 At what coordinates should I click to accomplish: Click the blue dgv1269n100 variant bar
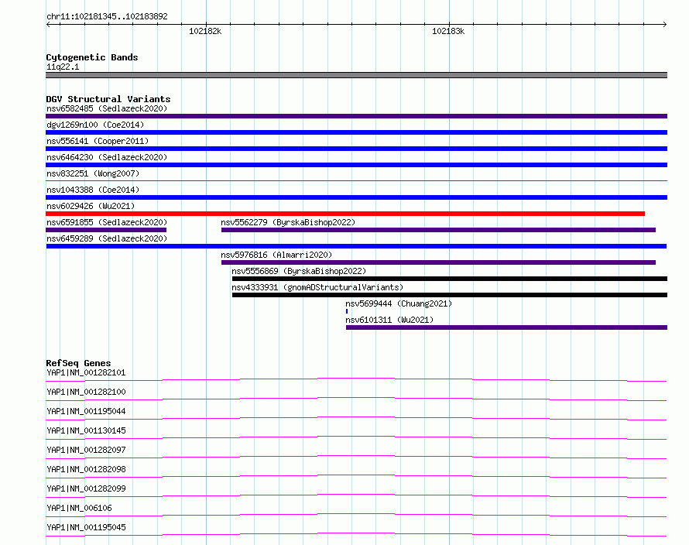pyautogui.click(x=356, y=132)
